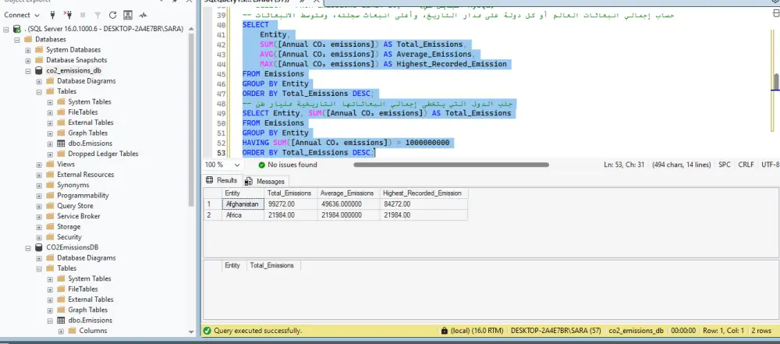Expand the System Databases node
The image size is (780, 344).
coord(28,50)
